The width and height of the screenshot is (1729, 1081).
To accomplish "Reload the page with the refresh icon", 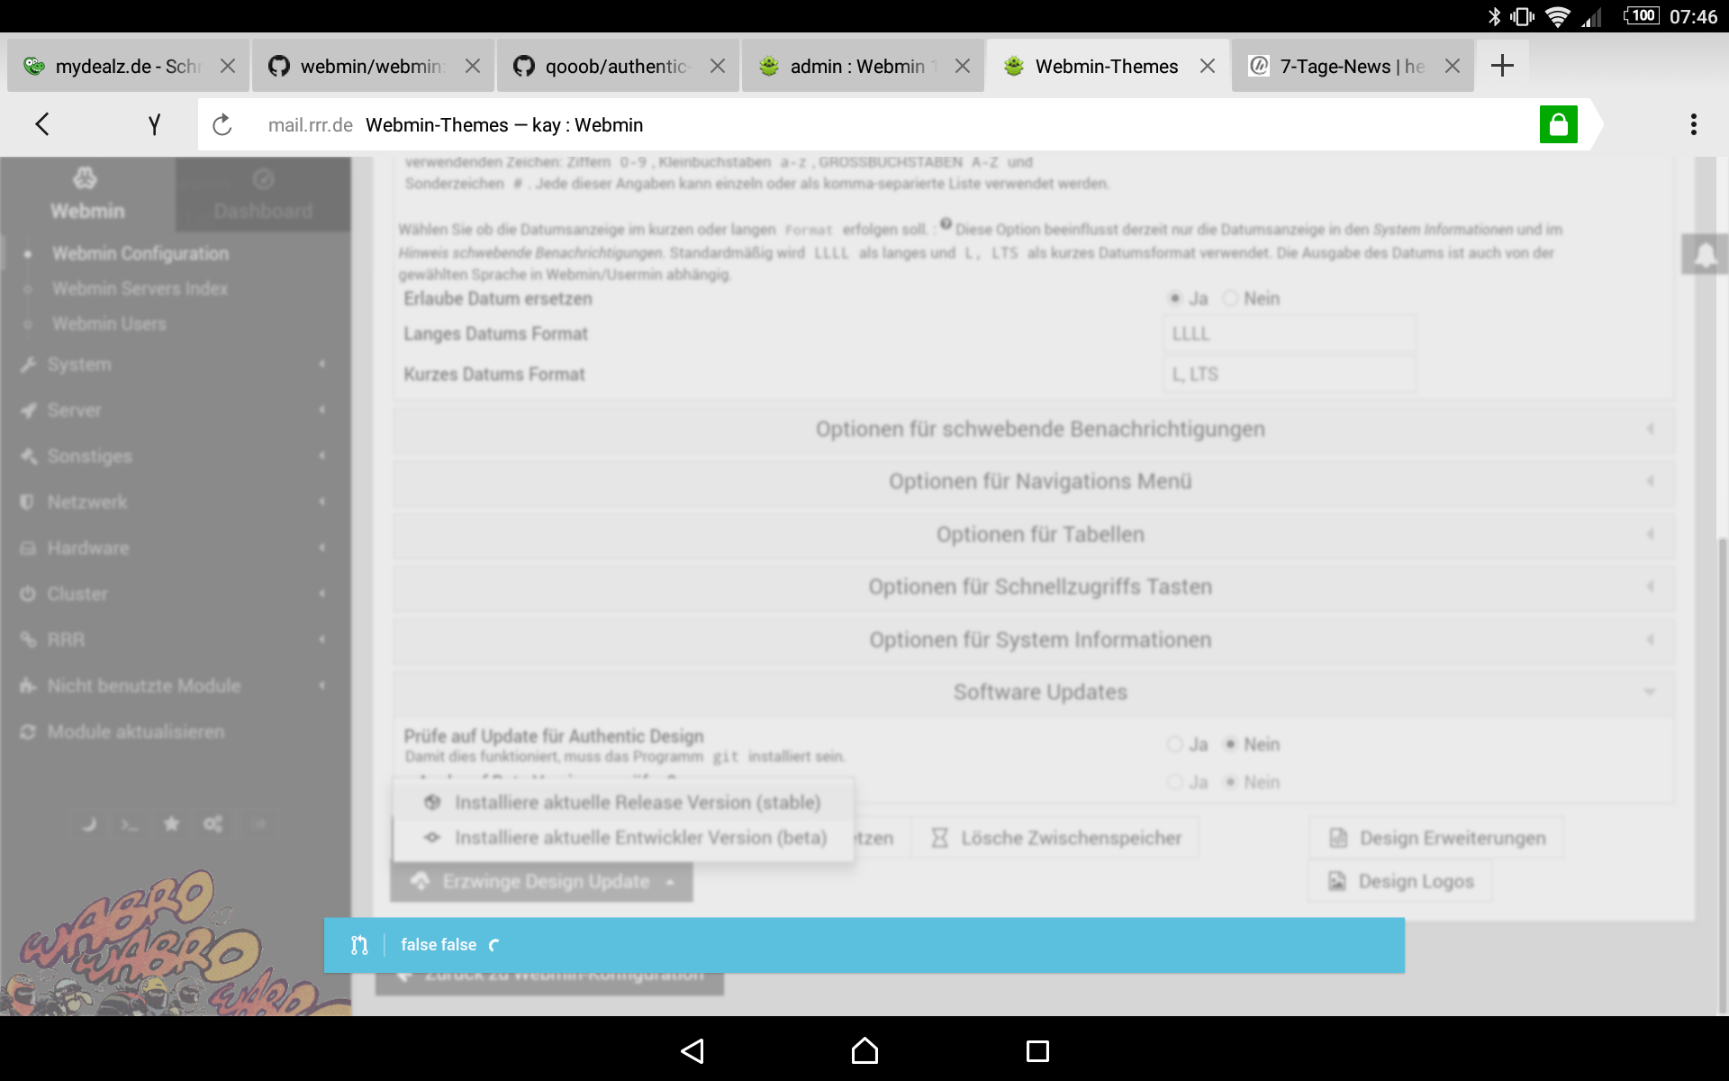I will click(222, 124).
